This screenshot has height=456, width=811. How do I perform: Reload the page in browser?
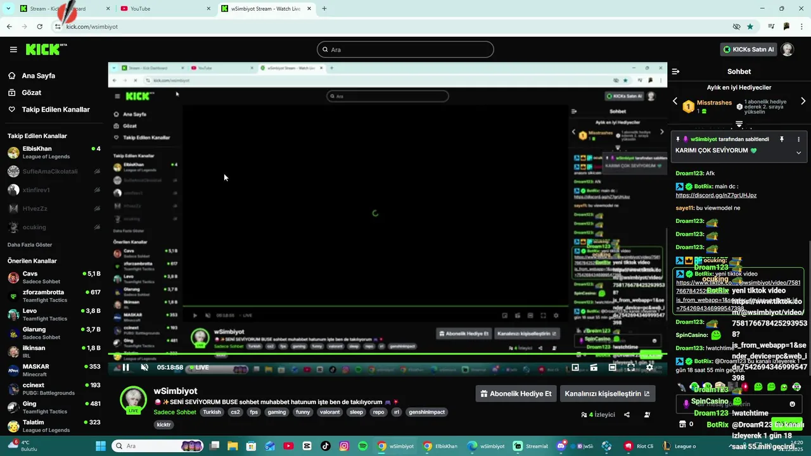point(39,27)
